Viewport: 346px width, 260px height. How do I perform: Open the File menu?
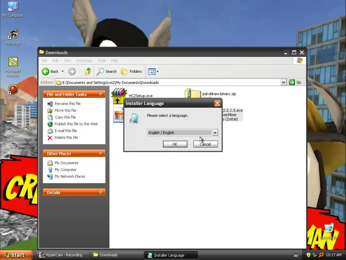click(44, 61)
